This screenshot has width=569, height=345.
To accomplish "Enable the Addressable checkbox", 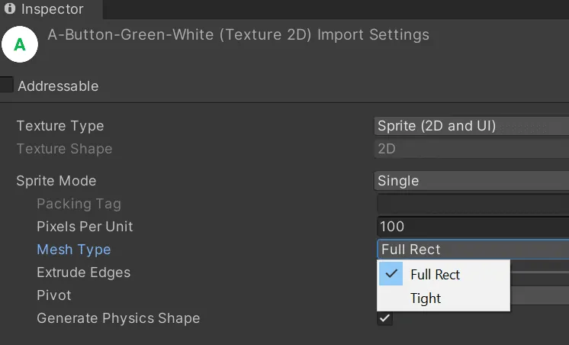I will pyautogui.click(x=6, y=85).
